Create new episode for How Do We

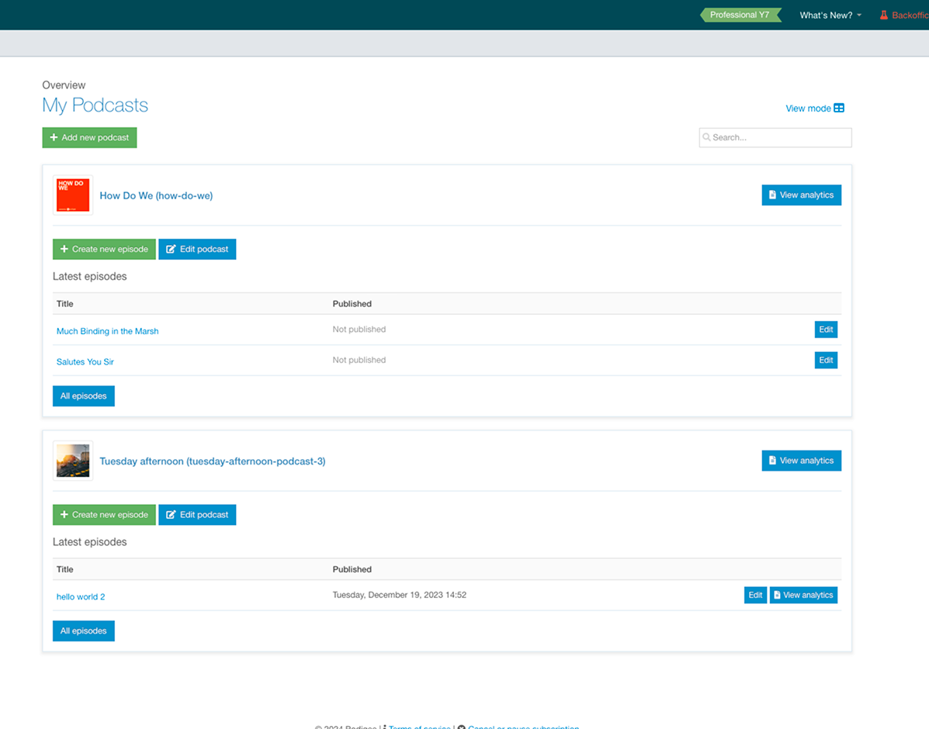[104, 249]
